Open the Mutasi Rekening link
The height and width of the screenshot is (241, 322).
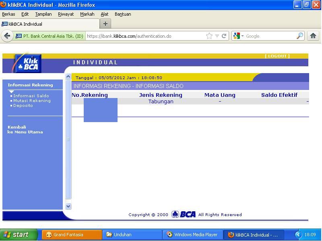pos(32,101)
